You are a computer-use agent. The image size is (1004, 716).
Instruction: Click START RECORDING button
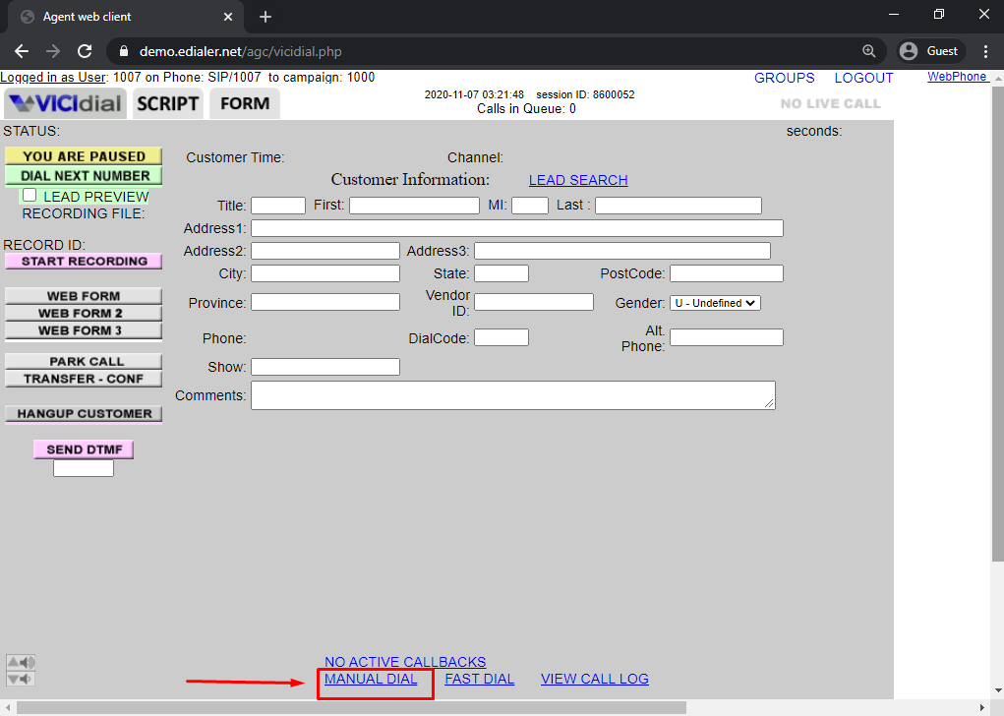tap(84, 262)
